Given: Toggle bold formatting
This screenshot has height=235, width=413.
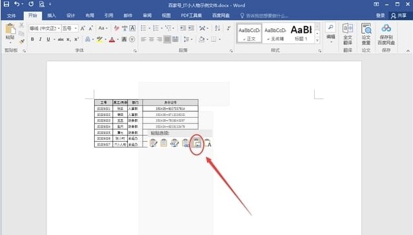Looking at the screenshot, I should point(32,39).
